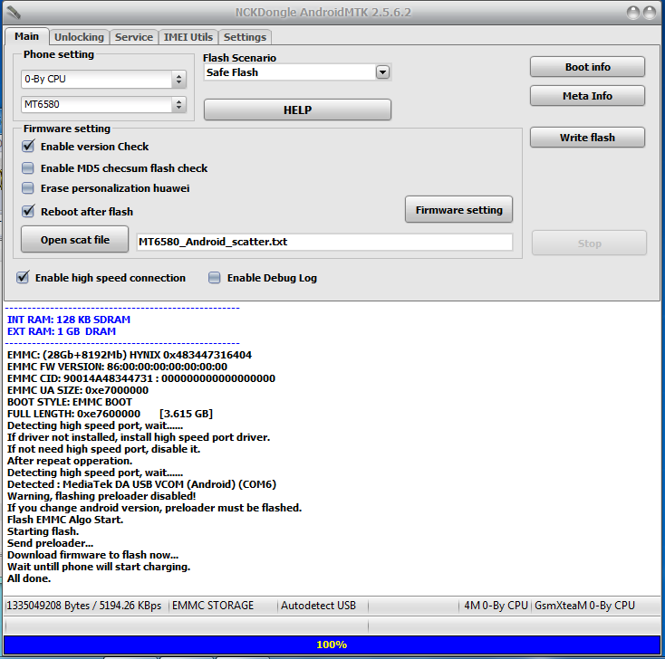Screen dimensions: 665x659
Task: Expand the Flash Scenario dropdown arrow
Action: [382, 72]
